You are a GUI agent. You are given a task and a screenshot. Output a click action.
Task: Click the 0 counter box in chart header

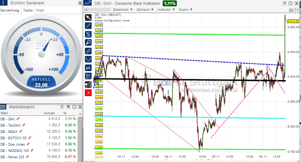(285, 3)
